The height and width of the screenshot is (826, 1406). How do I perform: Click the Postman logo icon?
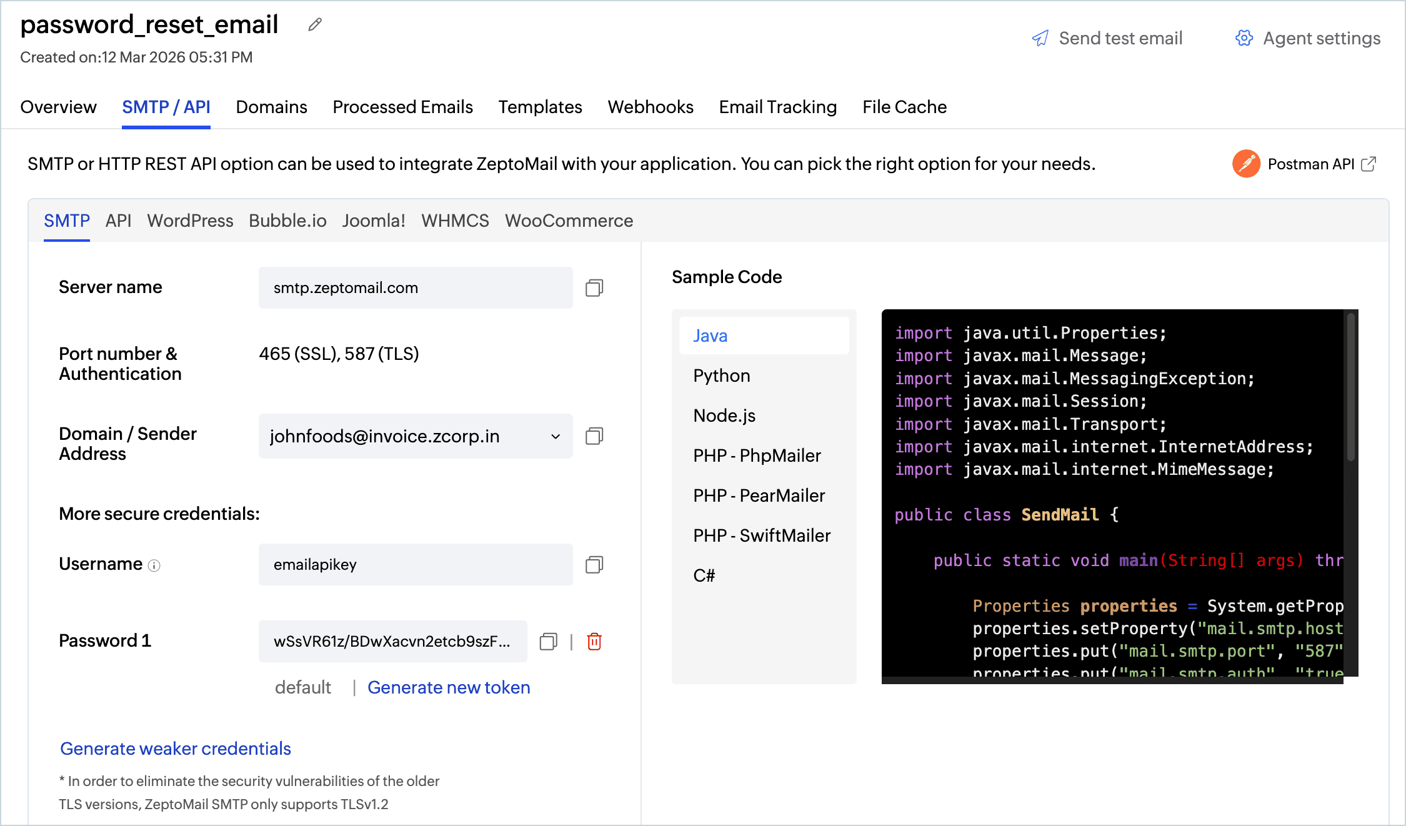[x=1246, y=164]
